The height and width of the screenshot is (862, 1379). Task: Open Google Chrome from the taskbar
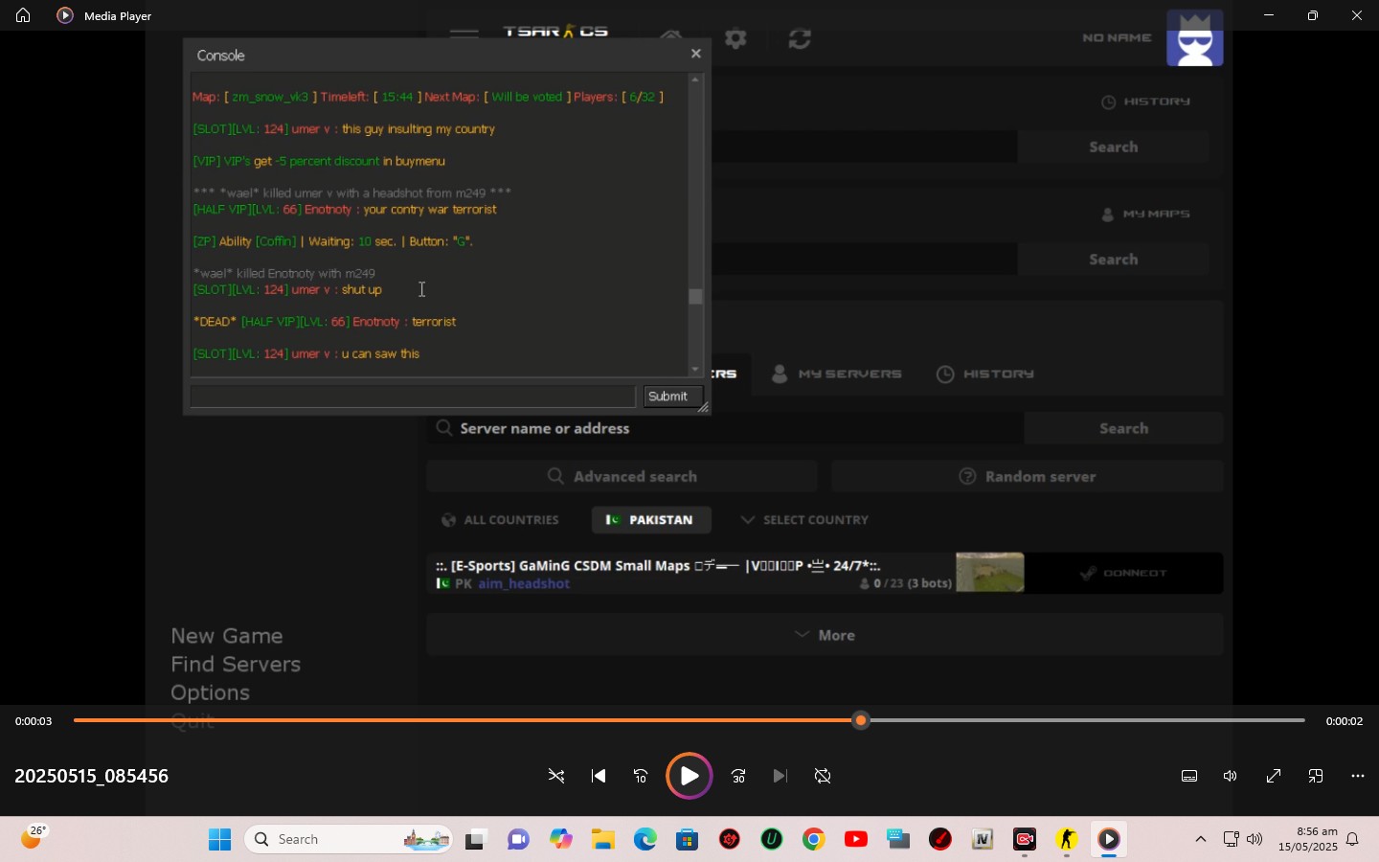click(815, 840)
